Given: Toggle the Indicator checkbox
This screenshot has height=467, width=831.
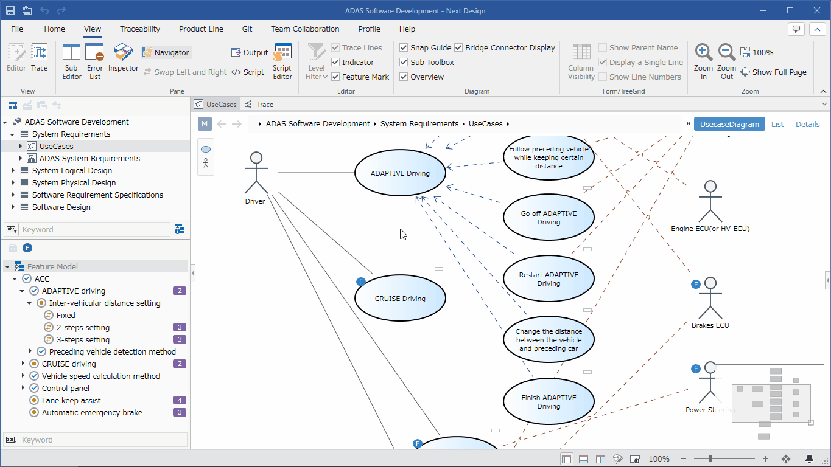Looking at the screenshot, I should point(335,62).
